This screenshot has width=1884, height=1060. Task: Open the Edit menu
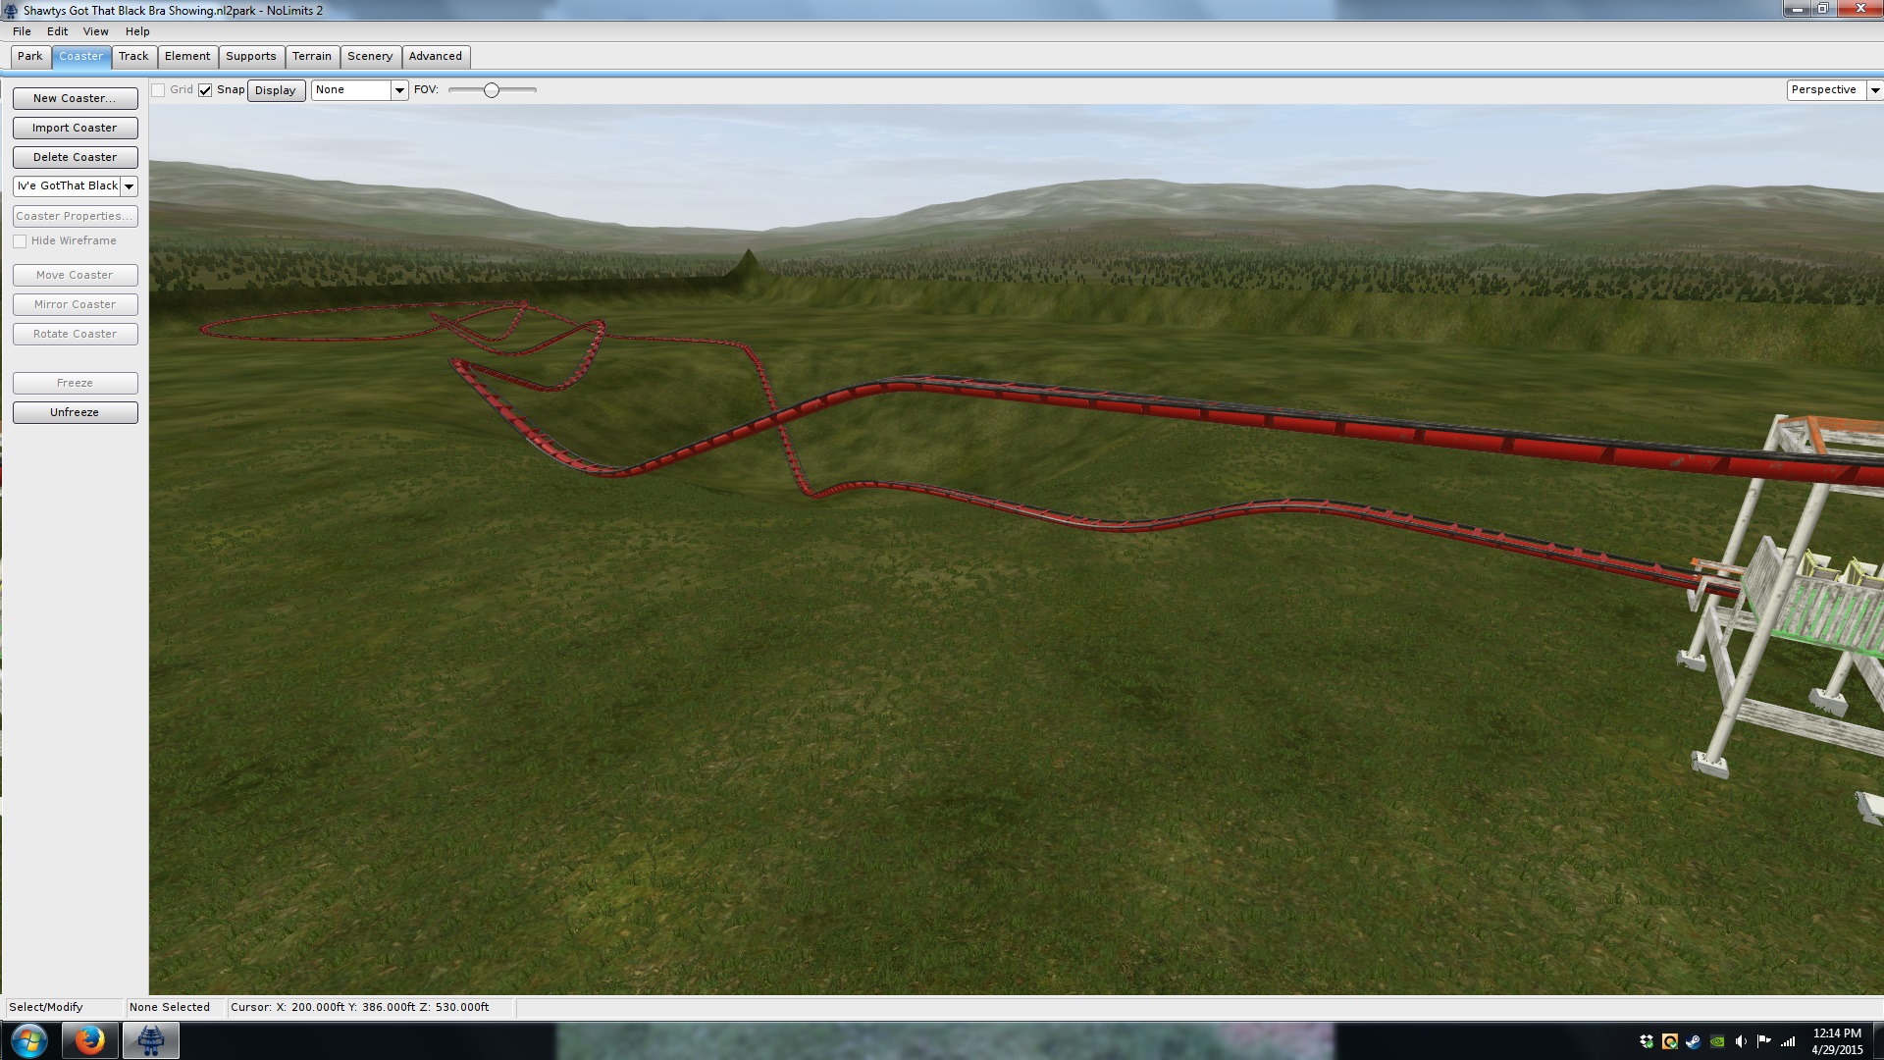[57, 31]
